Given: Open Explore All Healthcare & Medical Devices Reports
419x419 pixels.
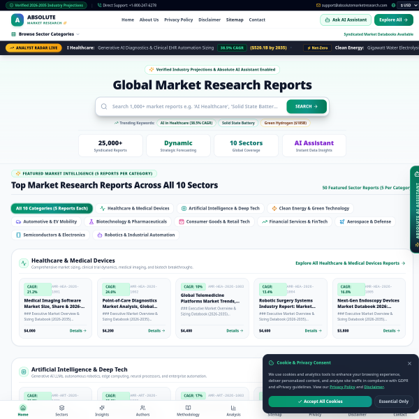Looking at the screenshot, I should 351,263.
